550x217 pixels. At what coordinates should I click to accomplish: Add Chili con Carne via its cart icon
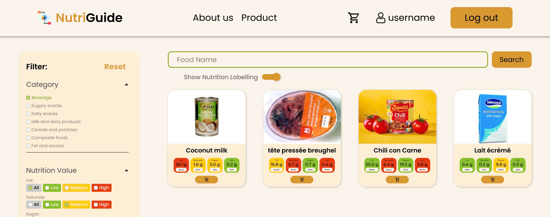coord(397,180)
